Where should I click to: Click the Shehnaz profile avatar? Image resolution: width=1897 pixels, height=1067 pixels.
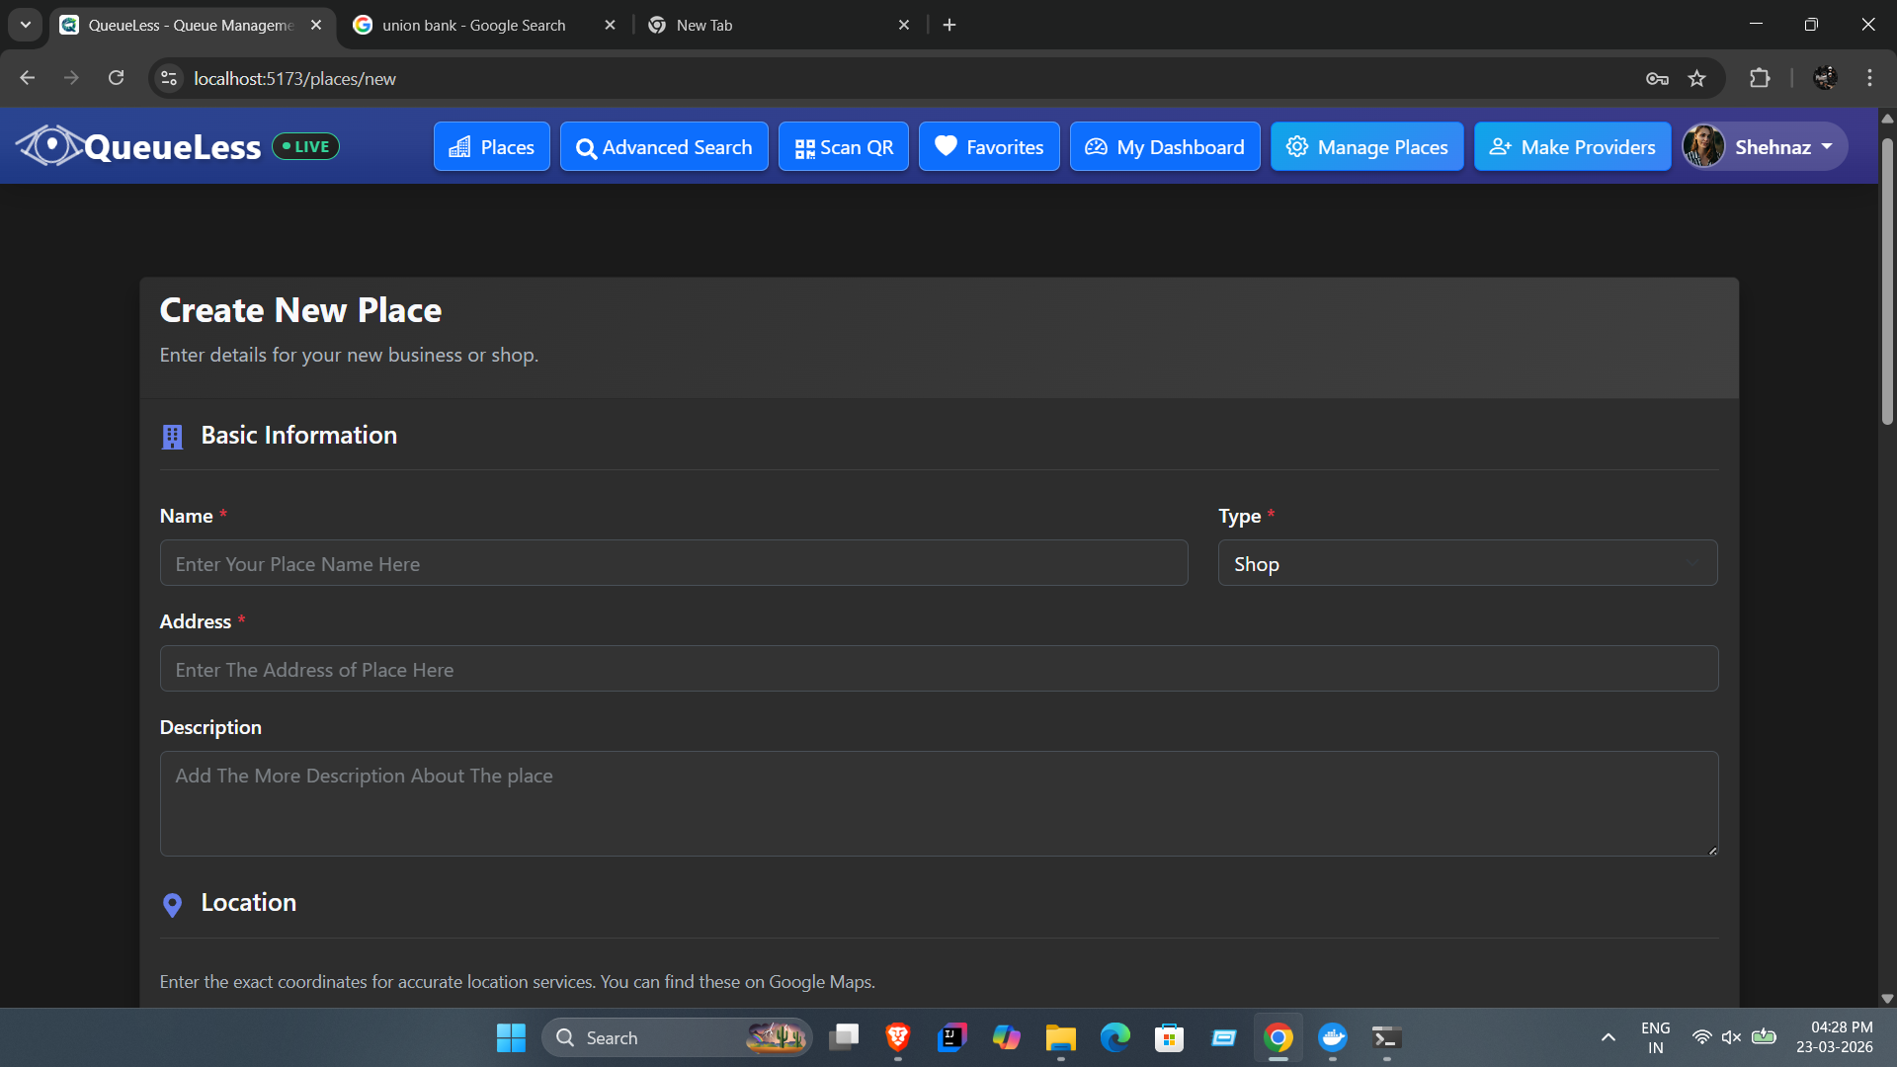[1703, 147]
